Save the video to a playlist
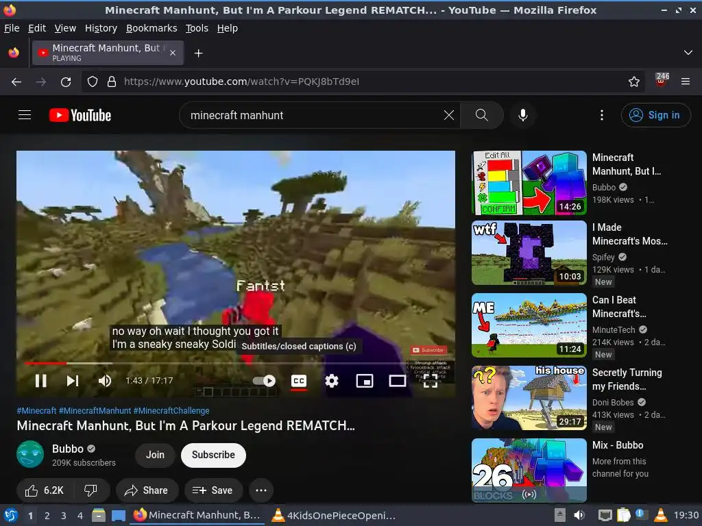 (213, 490)
